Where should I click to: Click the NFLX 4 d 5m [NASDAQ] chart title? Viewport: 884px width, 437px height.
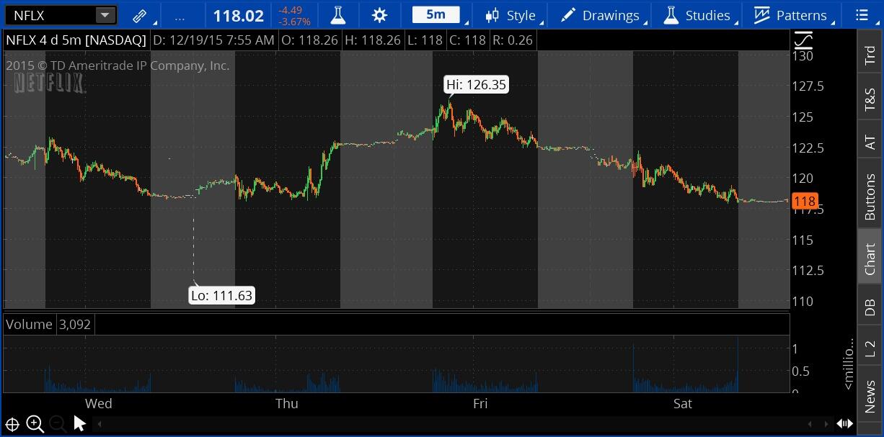pyautogui.click(x=76, y=40)
